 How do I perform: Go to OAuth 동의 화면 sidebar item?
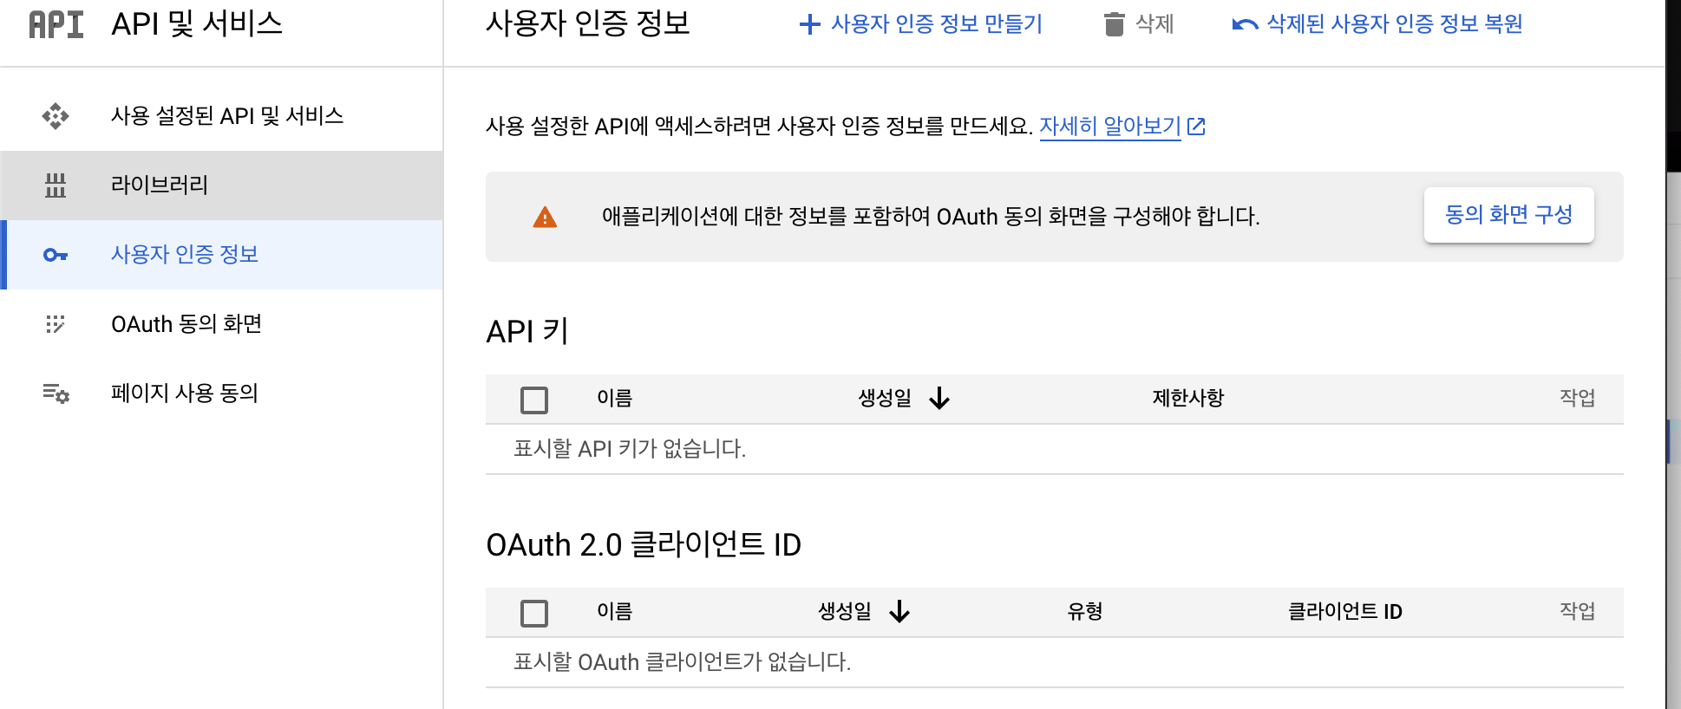coord(222,324)
